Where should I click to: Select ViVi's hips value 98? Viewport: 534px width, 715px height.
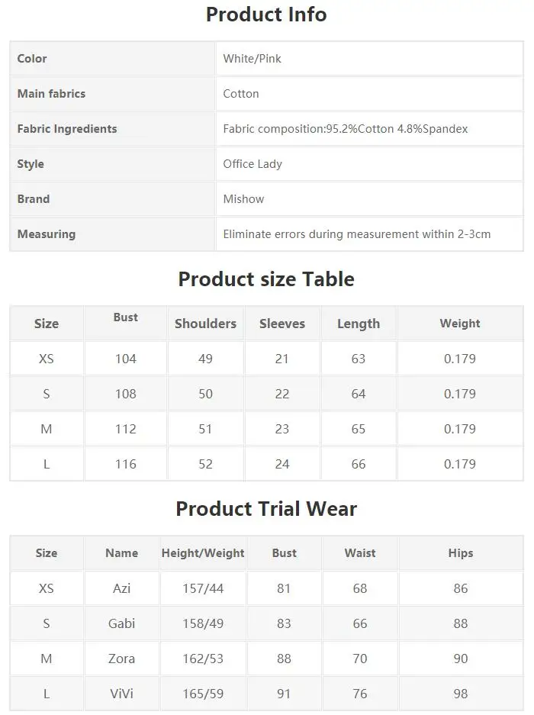[x=461, y=694]
